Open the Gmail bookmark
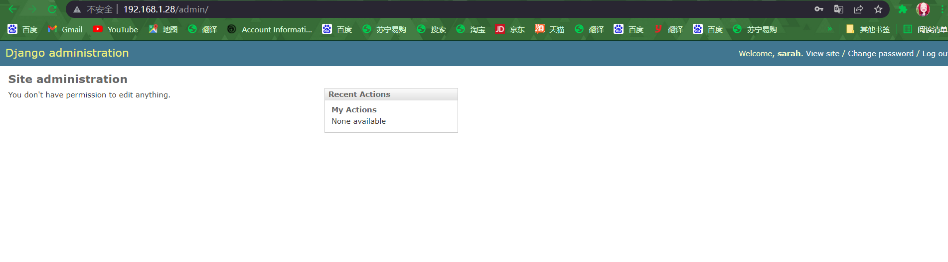 tap(65, 29)
